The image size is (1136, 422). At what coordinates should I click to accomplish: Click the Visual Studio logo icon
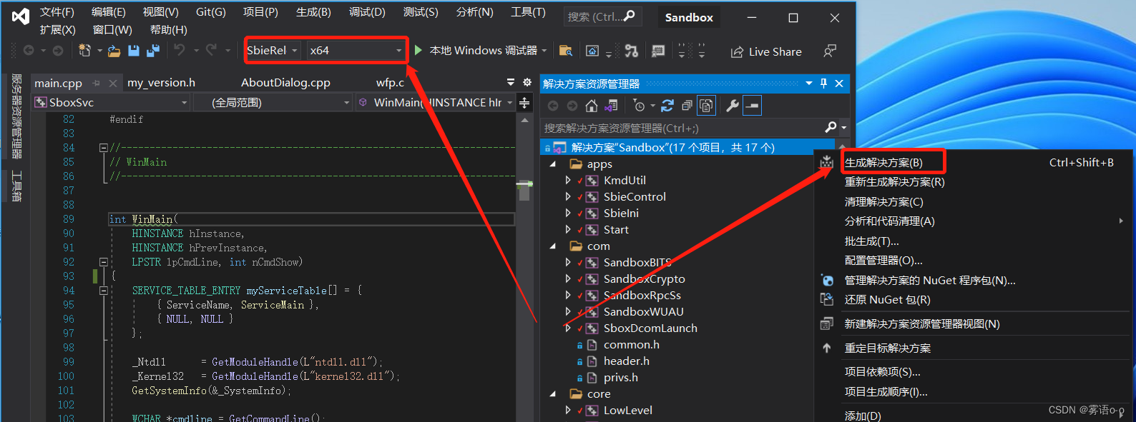21,16
